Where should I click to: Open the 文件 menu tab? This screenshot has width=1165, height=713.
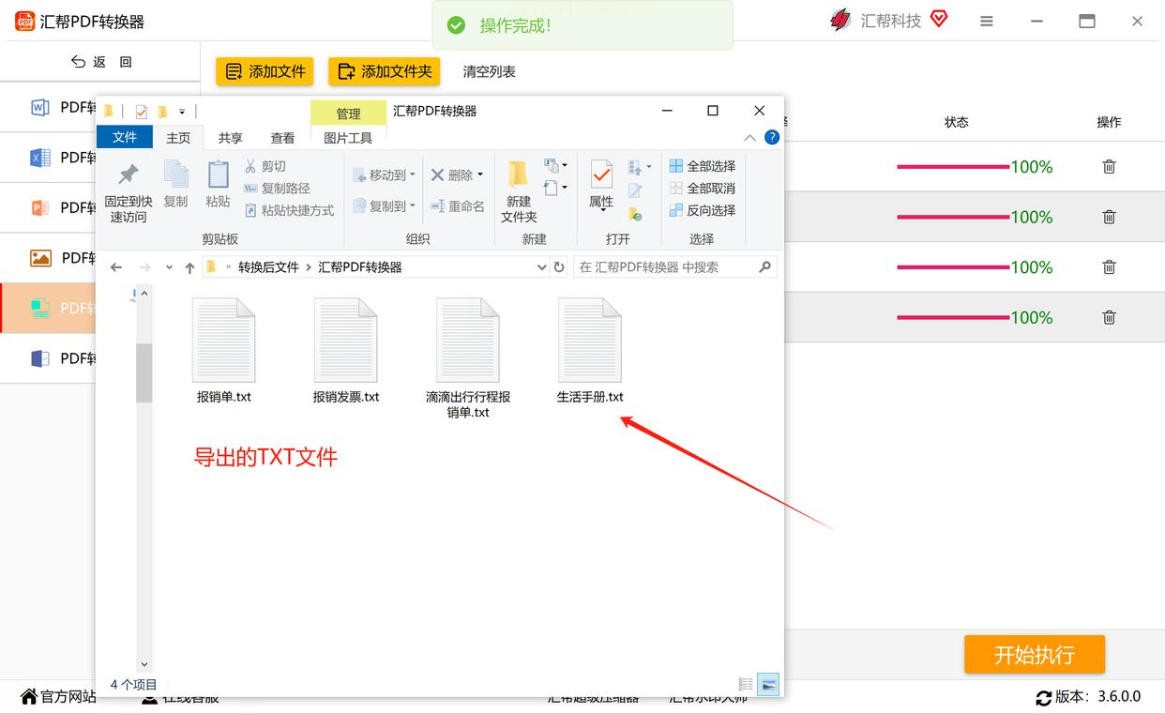point(125,138)
